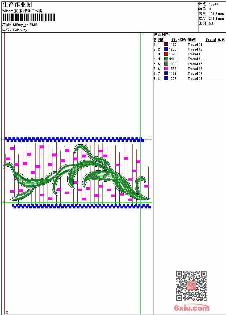Click the Colorway 1 label

pos(21,30)
